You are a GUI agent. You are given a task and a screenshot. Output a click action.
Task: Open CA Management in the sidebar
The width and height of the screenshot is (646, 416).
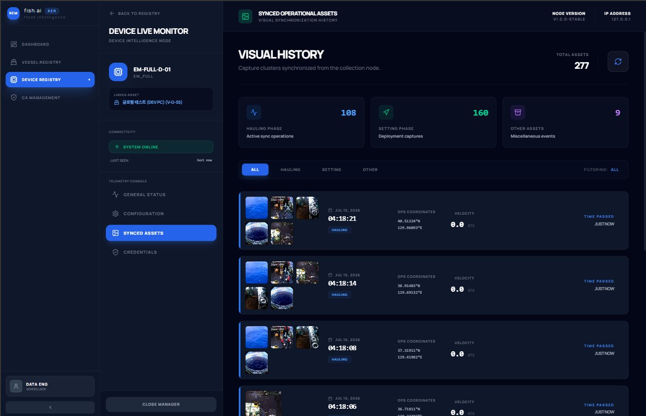coord(50,98)
